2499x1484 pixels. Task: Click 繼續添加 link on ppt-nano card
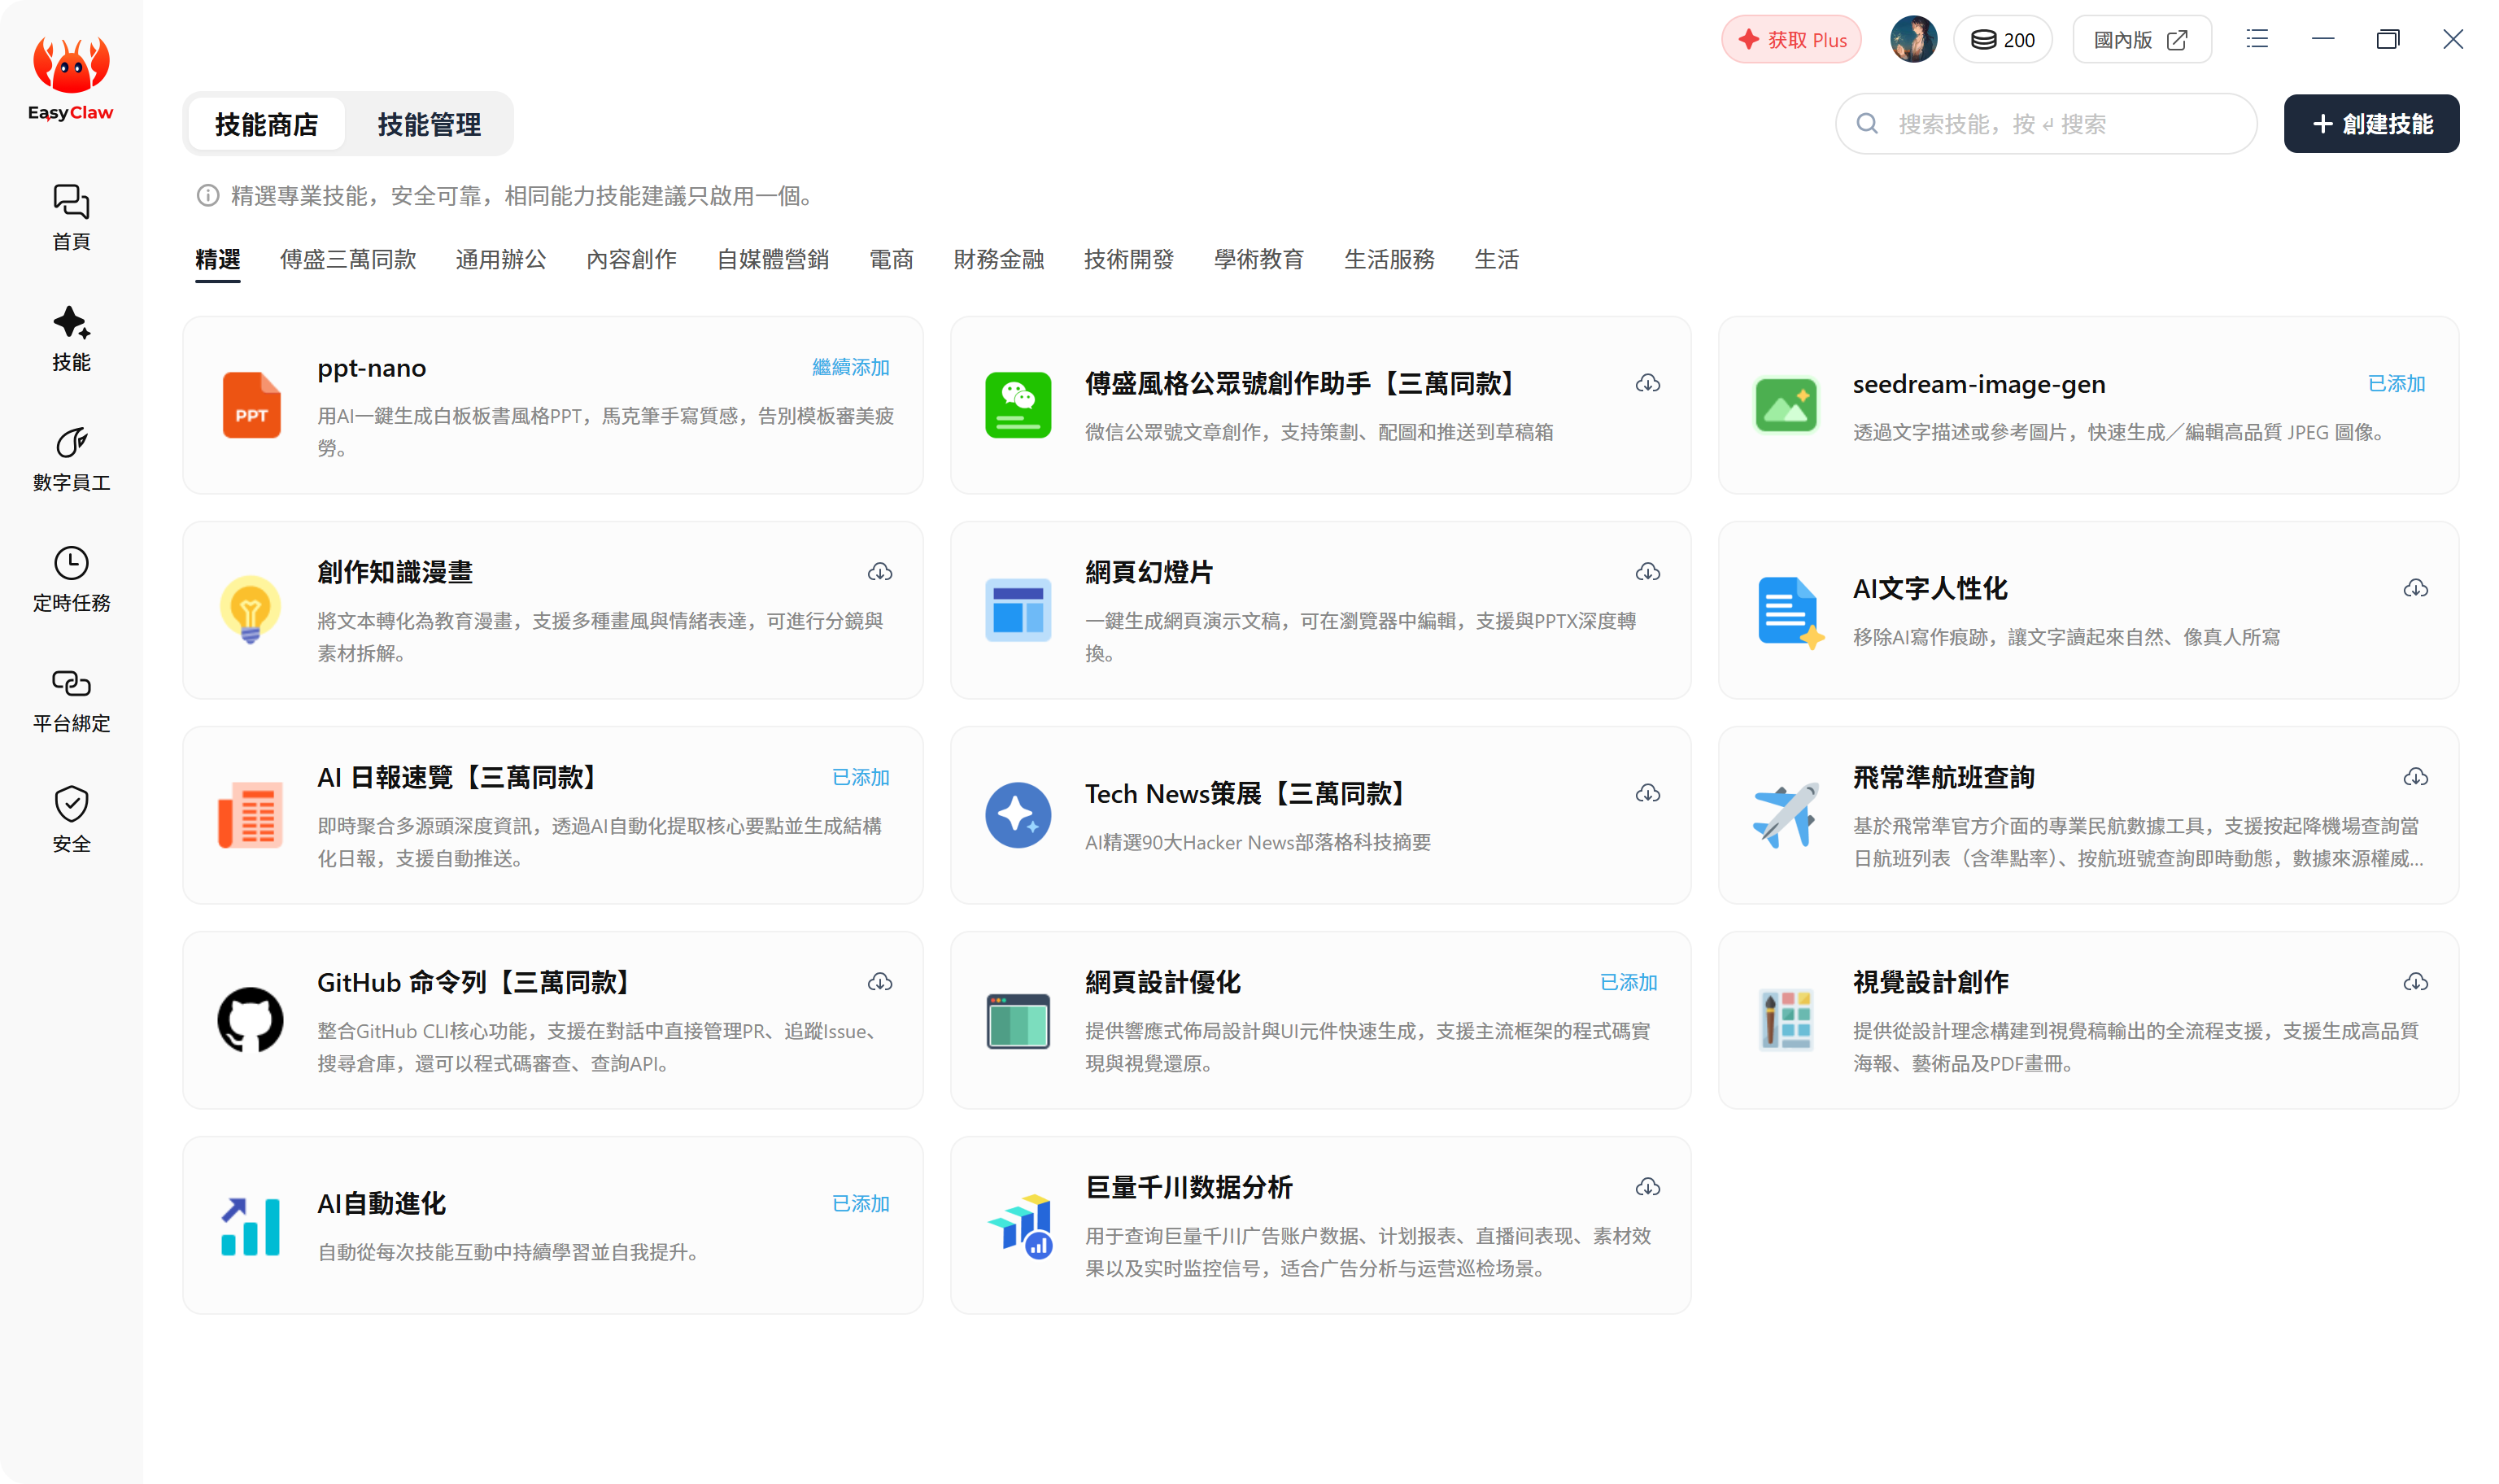[x=851, y=367]
